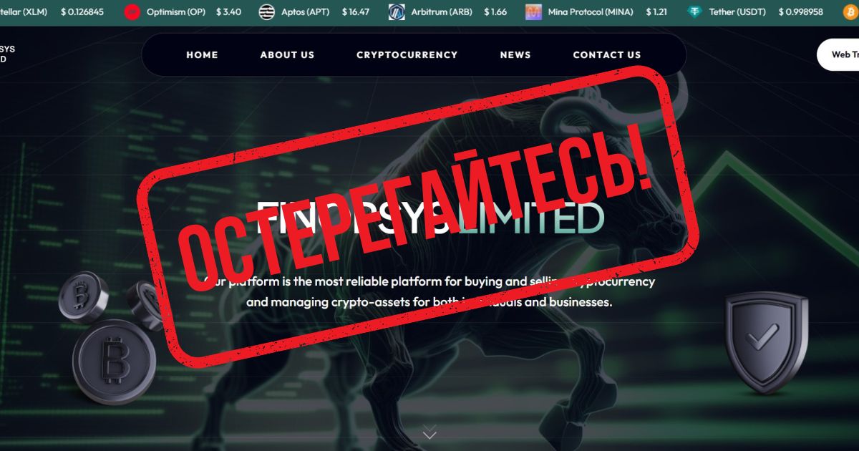859x451 pixels.
Task: Click the Arbitrum (ARB) hexagon icon
Action: coord(397,12)
